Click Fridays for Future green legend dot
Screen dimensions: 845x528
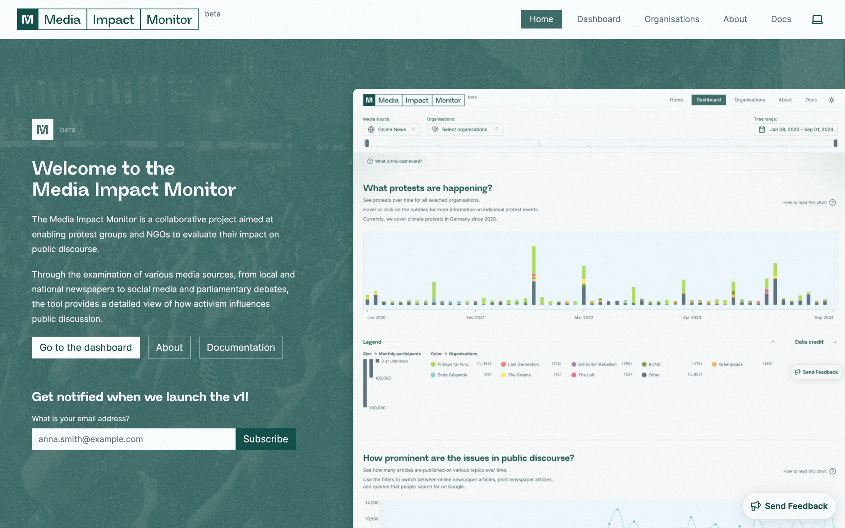click(x=433, y=364)
